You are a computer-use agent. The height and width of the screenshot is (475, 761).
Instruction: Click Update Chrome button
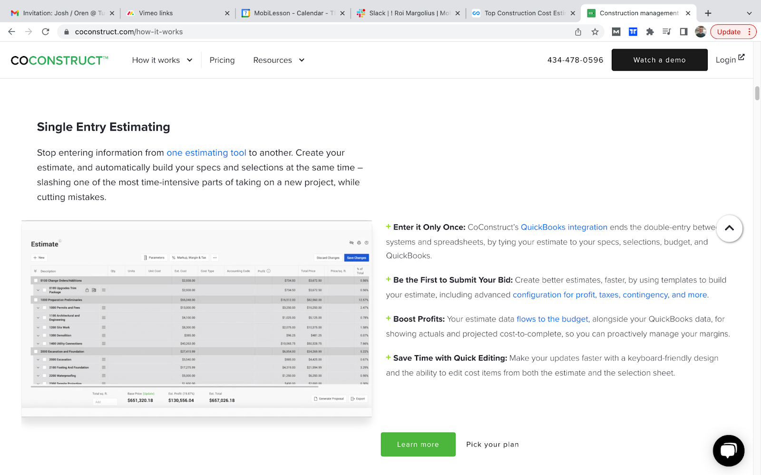[x=733, y=32]
